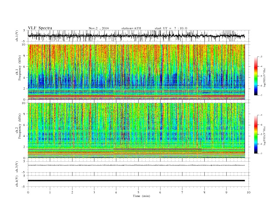Viewport: 280px width, 216px height.
Task: Click the "Time (min)" x-axis label
Action: (x=141, y=196)
